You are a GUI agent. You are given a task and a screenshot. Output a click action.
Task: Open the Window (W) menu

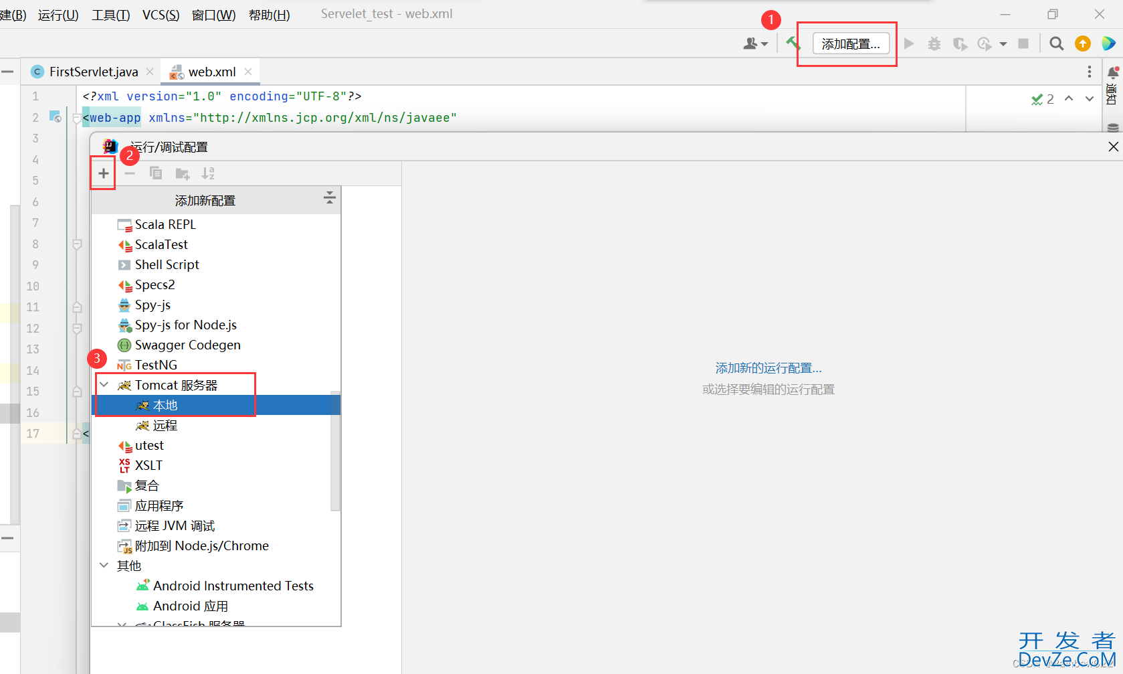[213, 15]
